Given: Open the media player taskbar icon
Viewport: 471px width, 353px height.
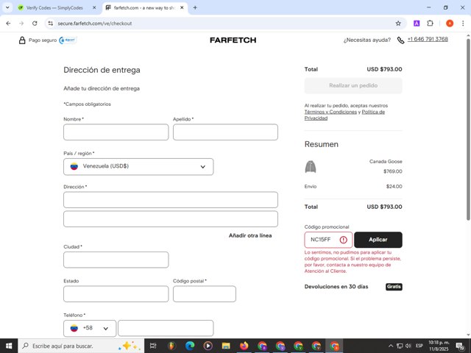Looking at the screenshot, I should point(208,346).
